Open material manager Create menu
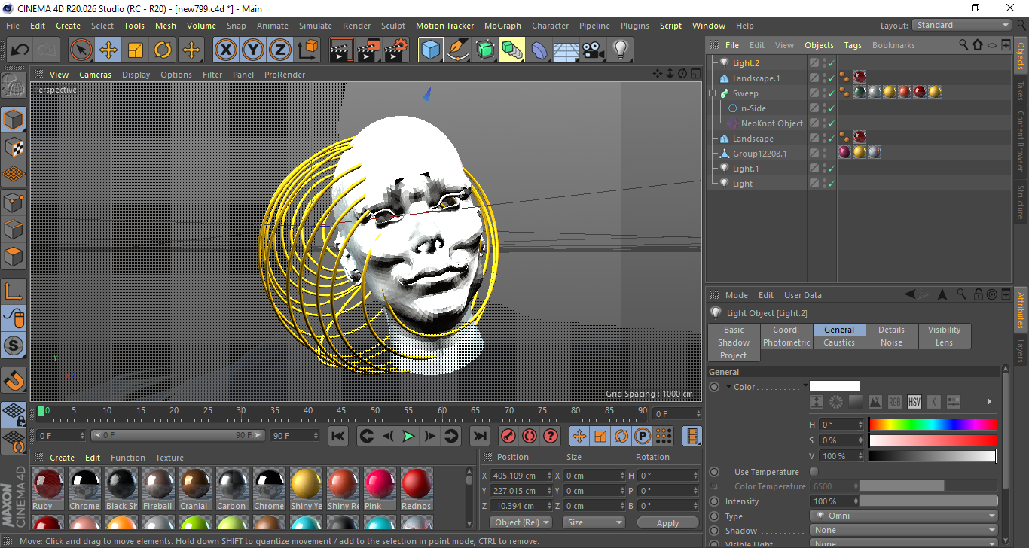Screen dimensions: 1029x548 click(63, 458)
